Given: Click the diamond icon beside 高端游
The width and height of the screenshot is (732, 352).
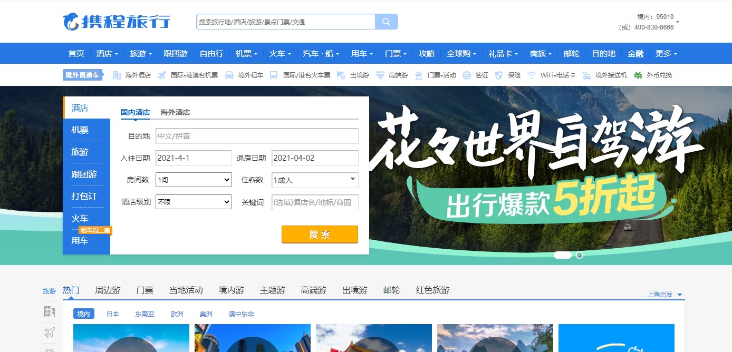Looking at the screenshot, I should point(380,75).
